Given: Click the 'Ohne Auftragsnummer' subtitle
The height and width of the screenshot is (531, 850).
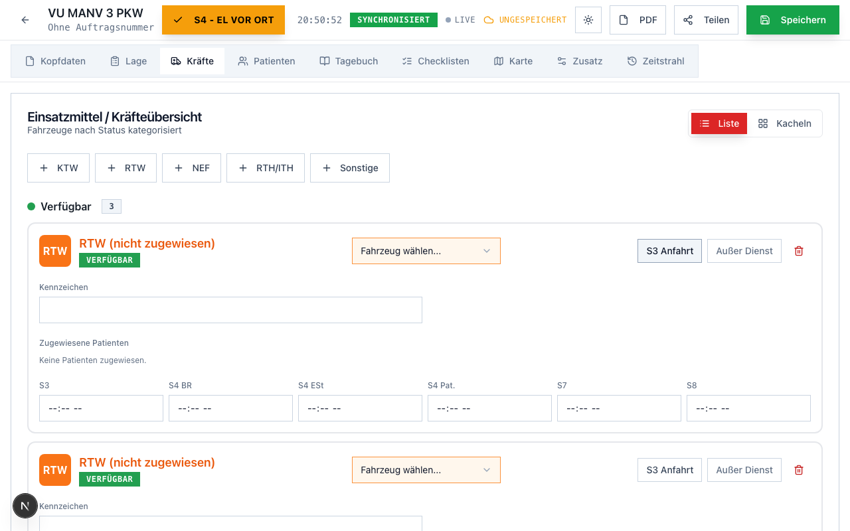Looking at the screenshot, I should [101, 27].
